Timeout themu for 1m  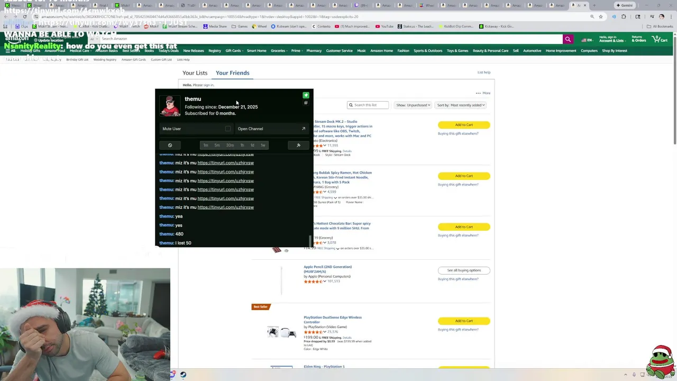(206, 145)
